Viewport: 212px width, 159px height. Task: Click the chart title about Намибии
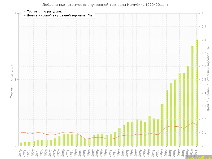106,5
